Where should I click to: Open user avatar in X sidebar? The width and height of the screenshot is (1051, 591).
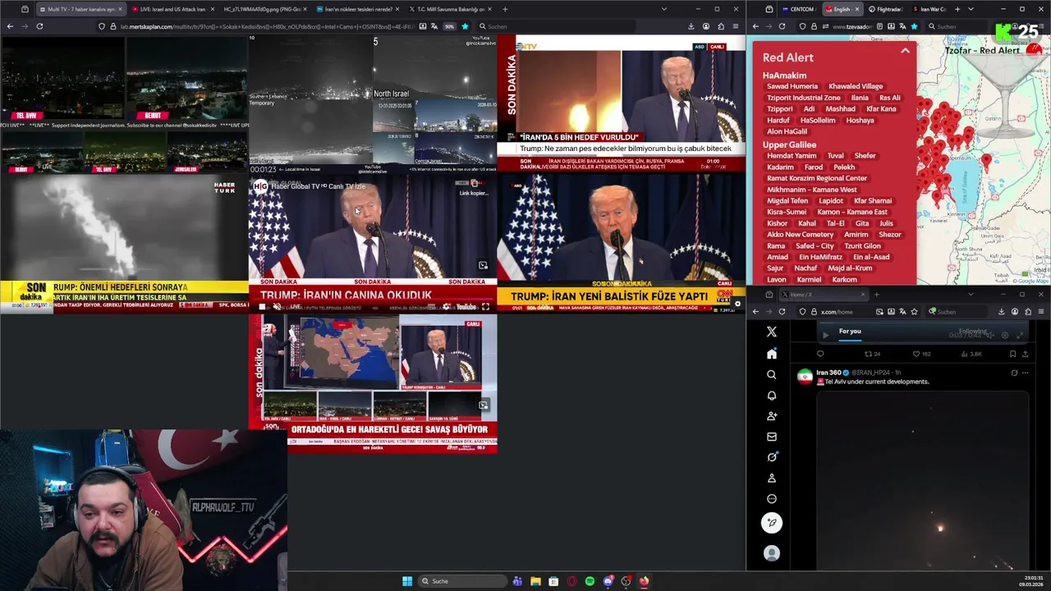(771, 553)
